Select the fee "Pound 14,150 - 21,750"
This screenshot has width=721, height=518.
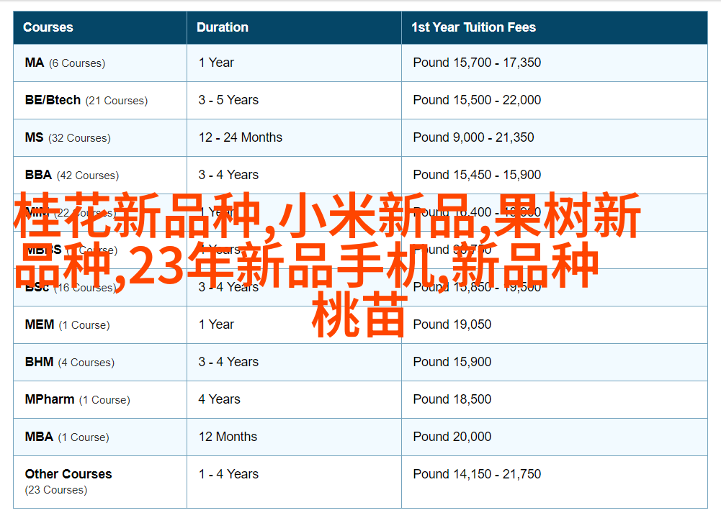pyautogui.click(x=477, y=474)
